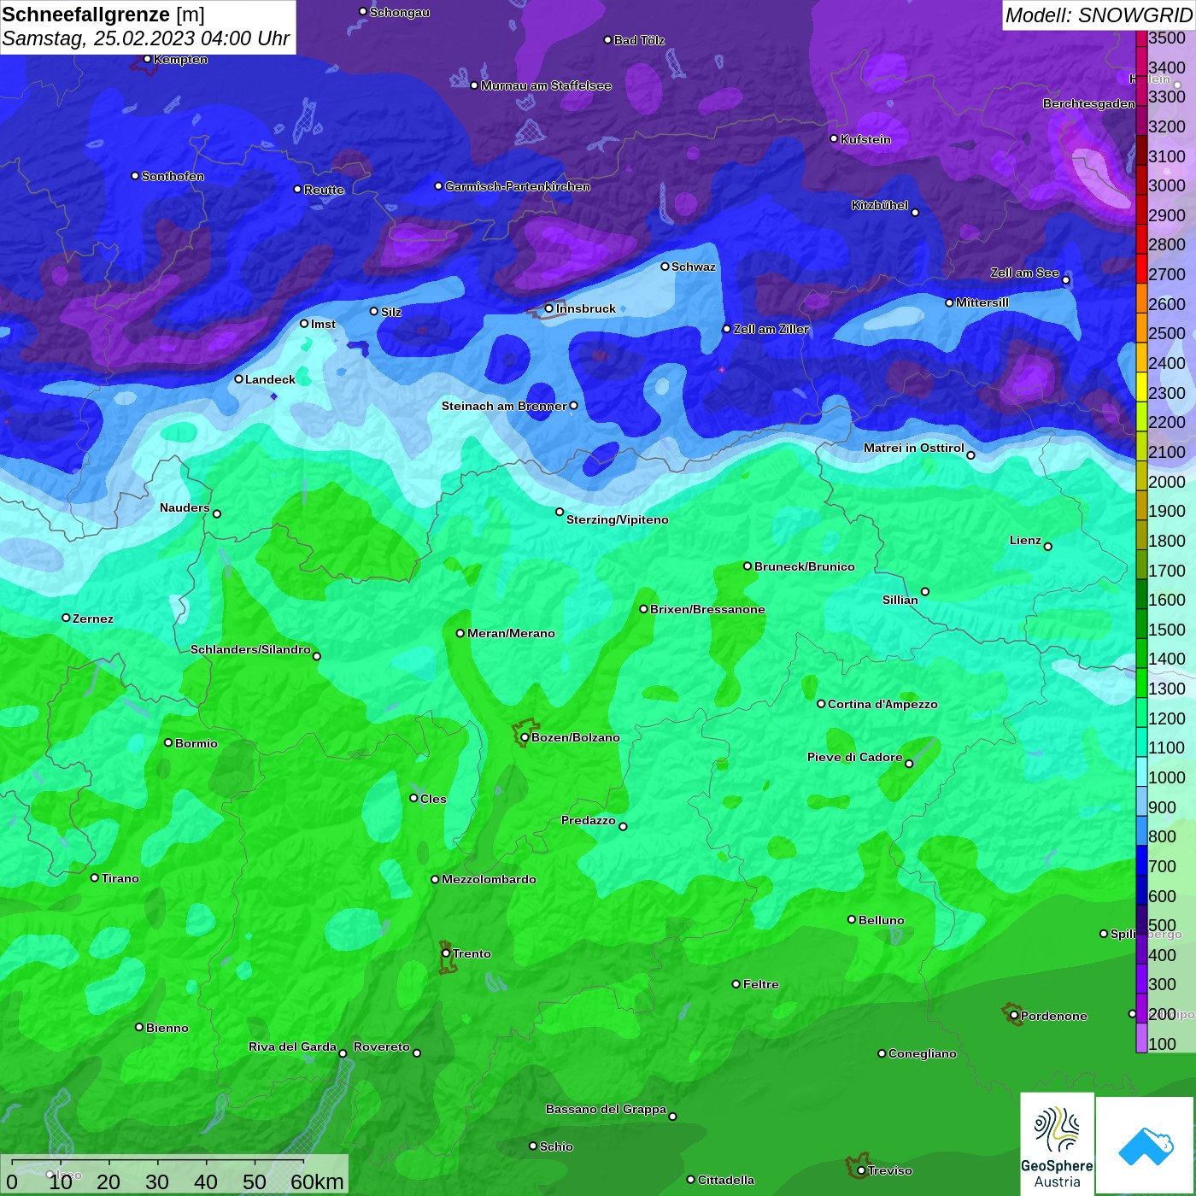The image size is (1196, 1196).
Task: Click the Pordenone city marker
Action: pos(1014,1015)
